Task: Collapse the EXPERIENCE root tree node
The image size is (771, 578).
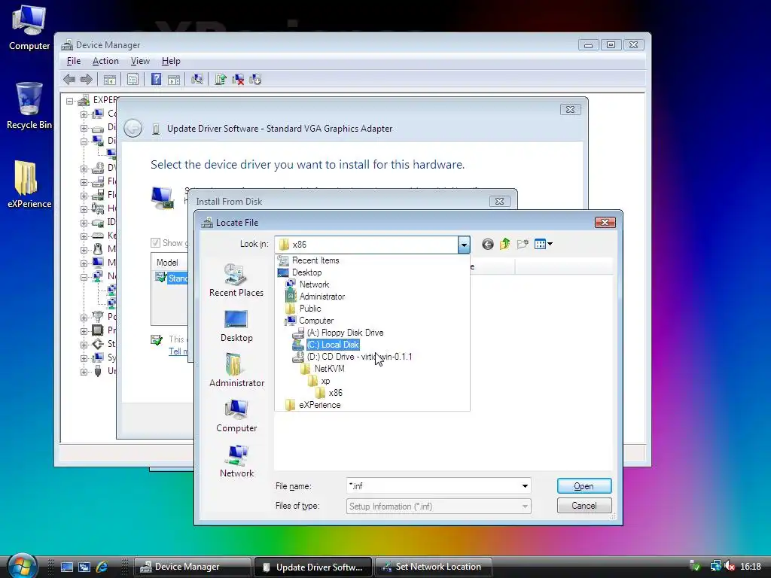Action: point(70,101)
